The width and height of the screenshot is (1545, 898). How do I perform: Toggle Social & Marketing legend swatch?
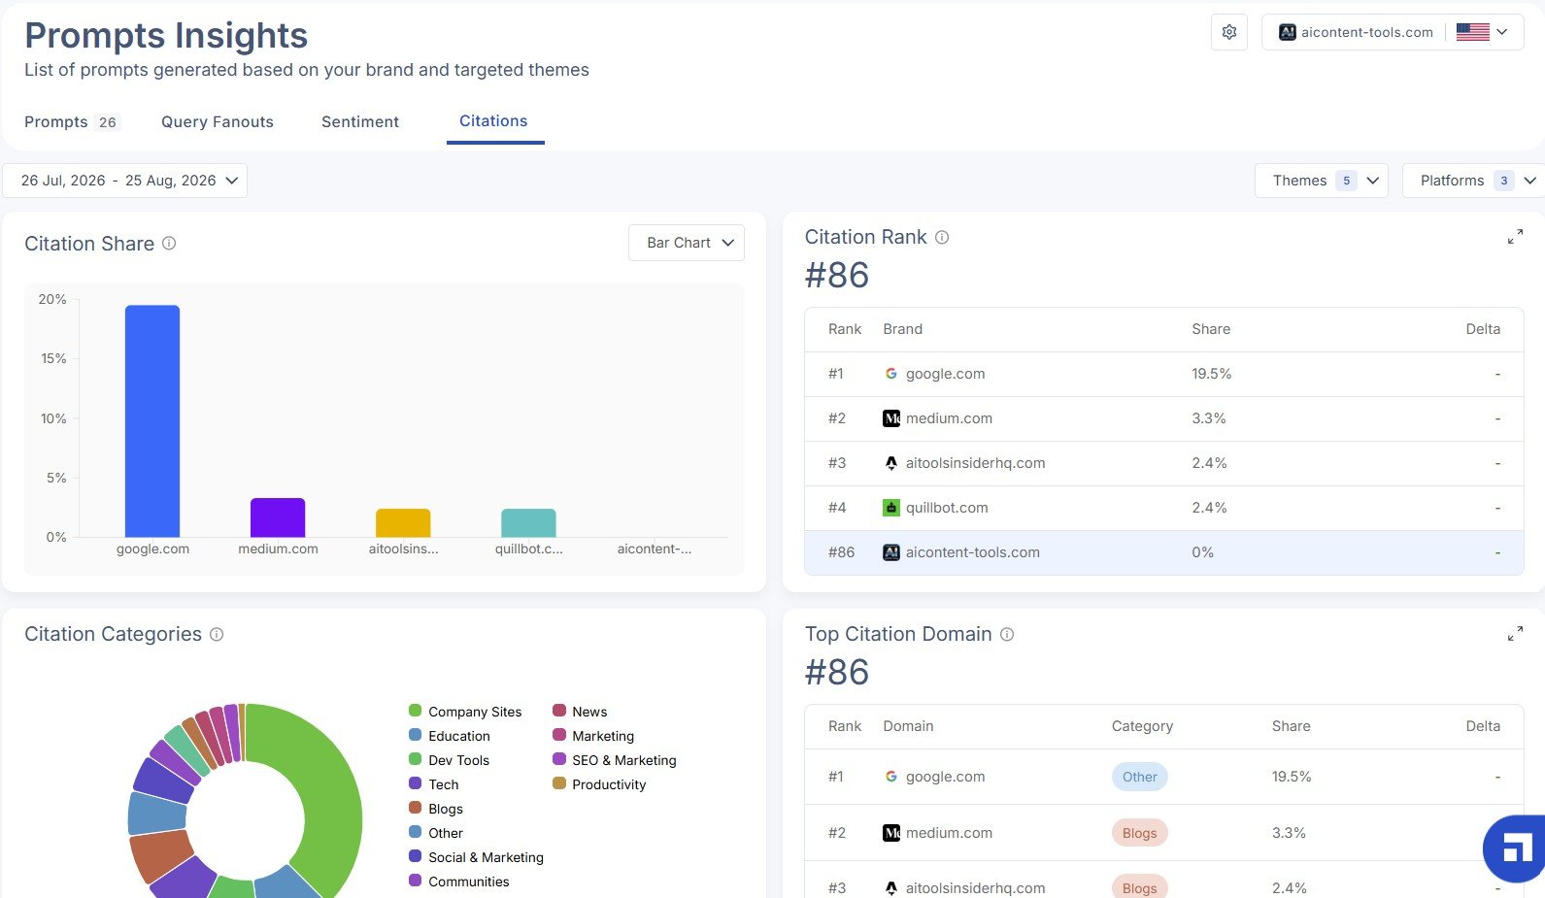click(416, 856)
